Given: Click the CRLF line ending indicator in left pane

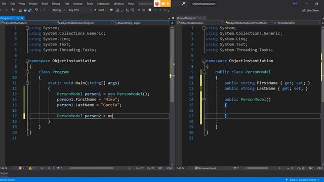Looking at the screenshot, I should [x=170, y=168].
